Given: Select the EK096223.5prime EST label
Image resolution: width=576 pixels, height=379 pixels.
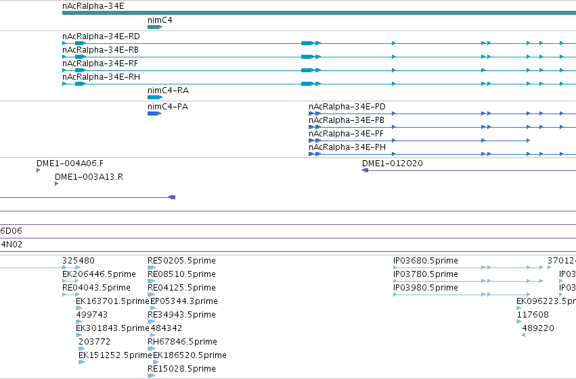Looking at the screenshot, I should tap(546, 301).
